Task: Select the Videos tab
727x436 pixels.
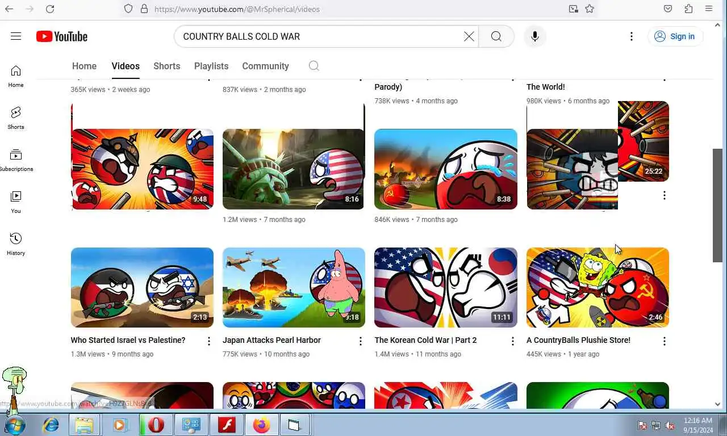Action: coord(126,66)
